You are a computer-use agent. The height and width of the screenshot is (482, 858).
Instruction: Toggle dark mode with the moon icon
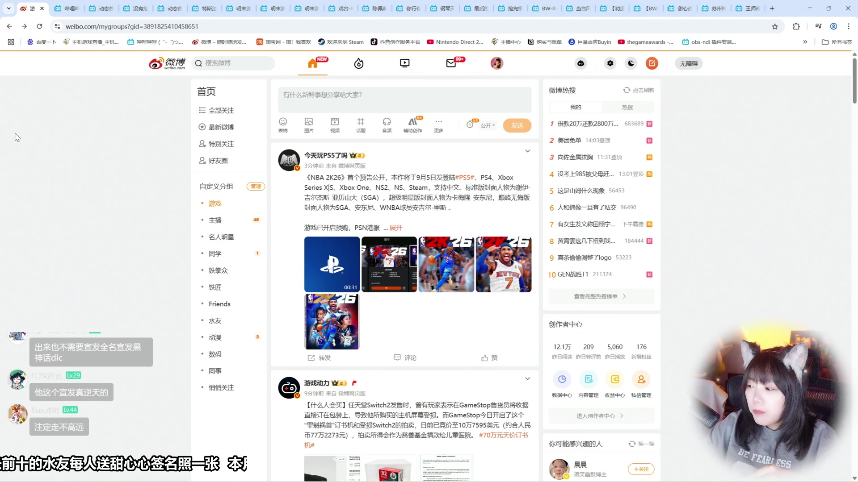tap(631, 63)
